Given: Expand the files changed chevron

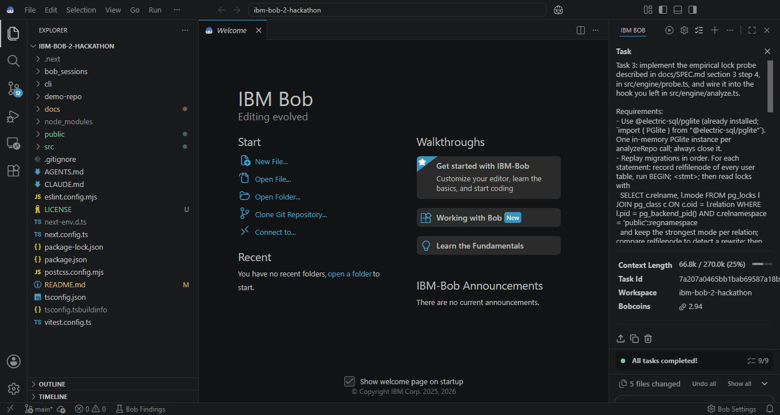Looking at the screenshot, I should [x=765, y=384].
